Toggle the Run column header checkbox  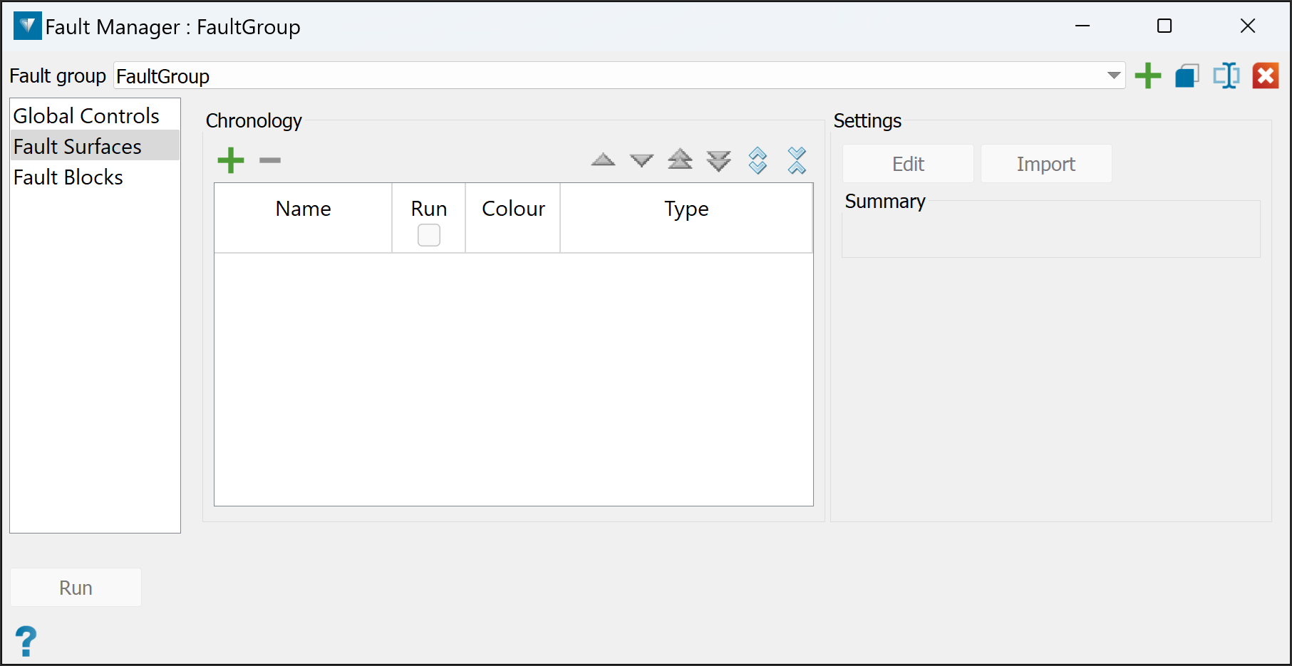[429, 235]
